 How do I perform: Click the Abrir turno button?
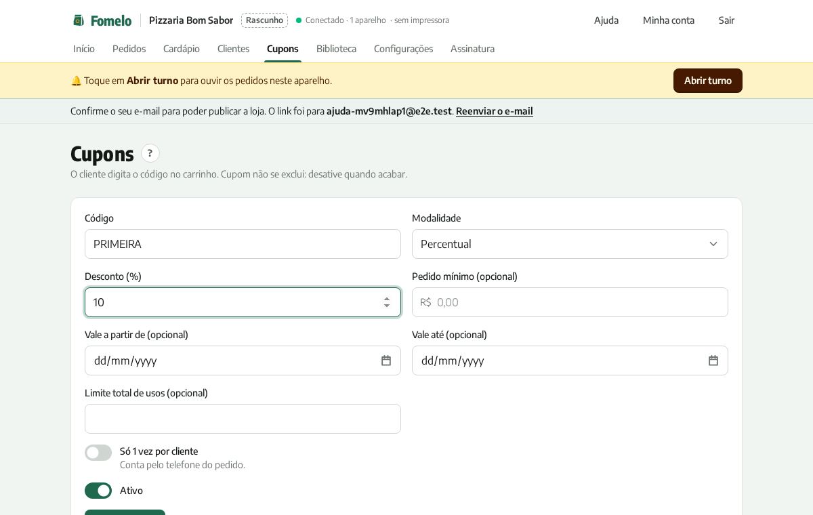[x=708, y=81]
